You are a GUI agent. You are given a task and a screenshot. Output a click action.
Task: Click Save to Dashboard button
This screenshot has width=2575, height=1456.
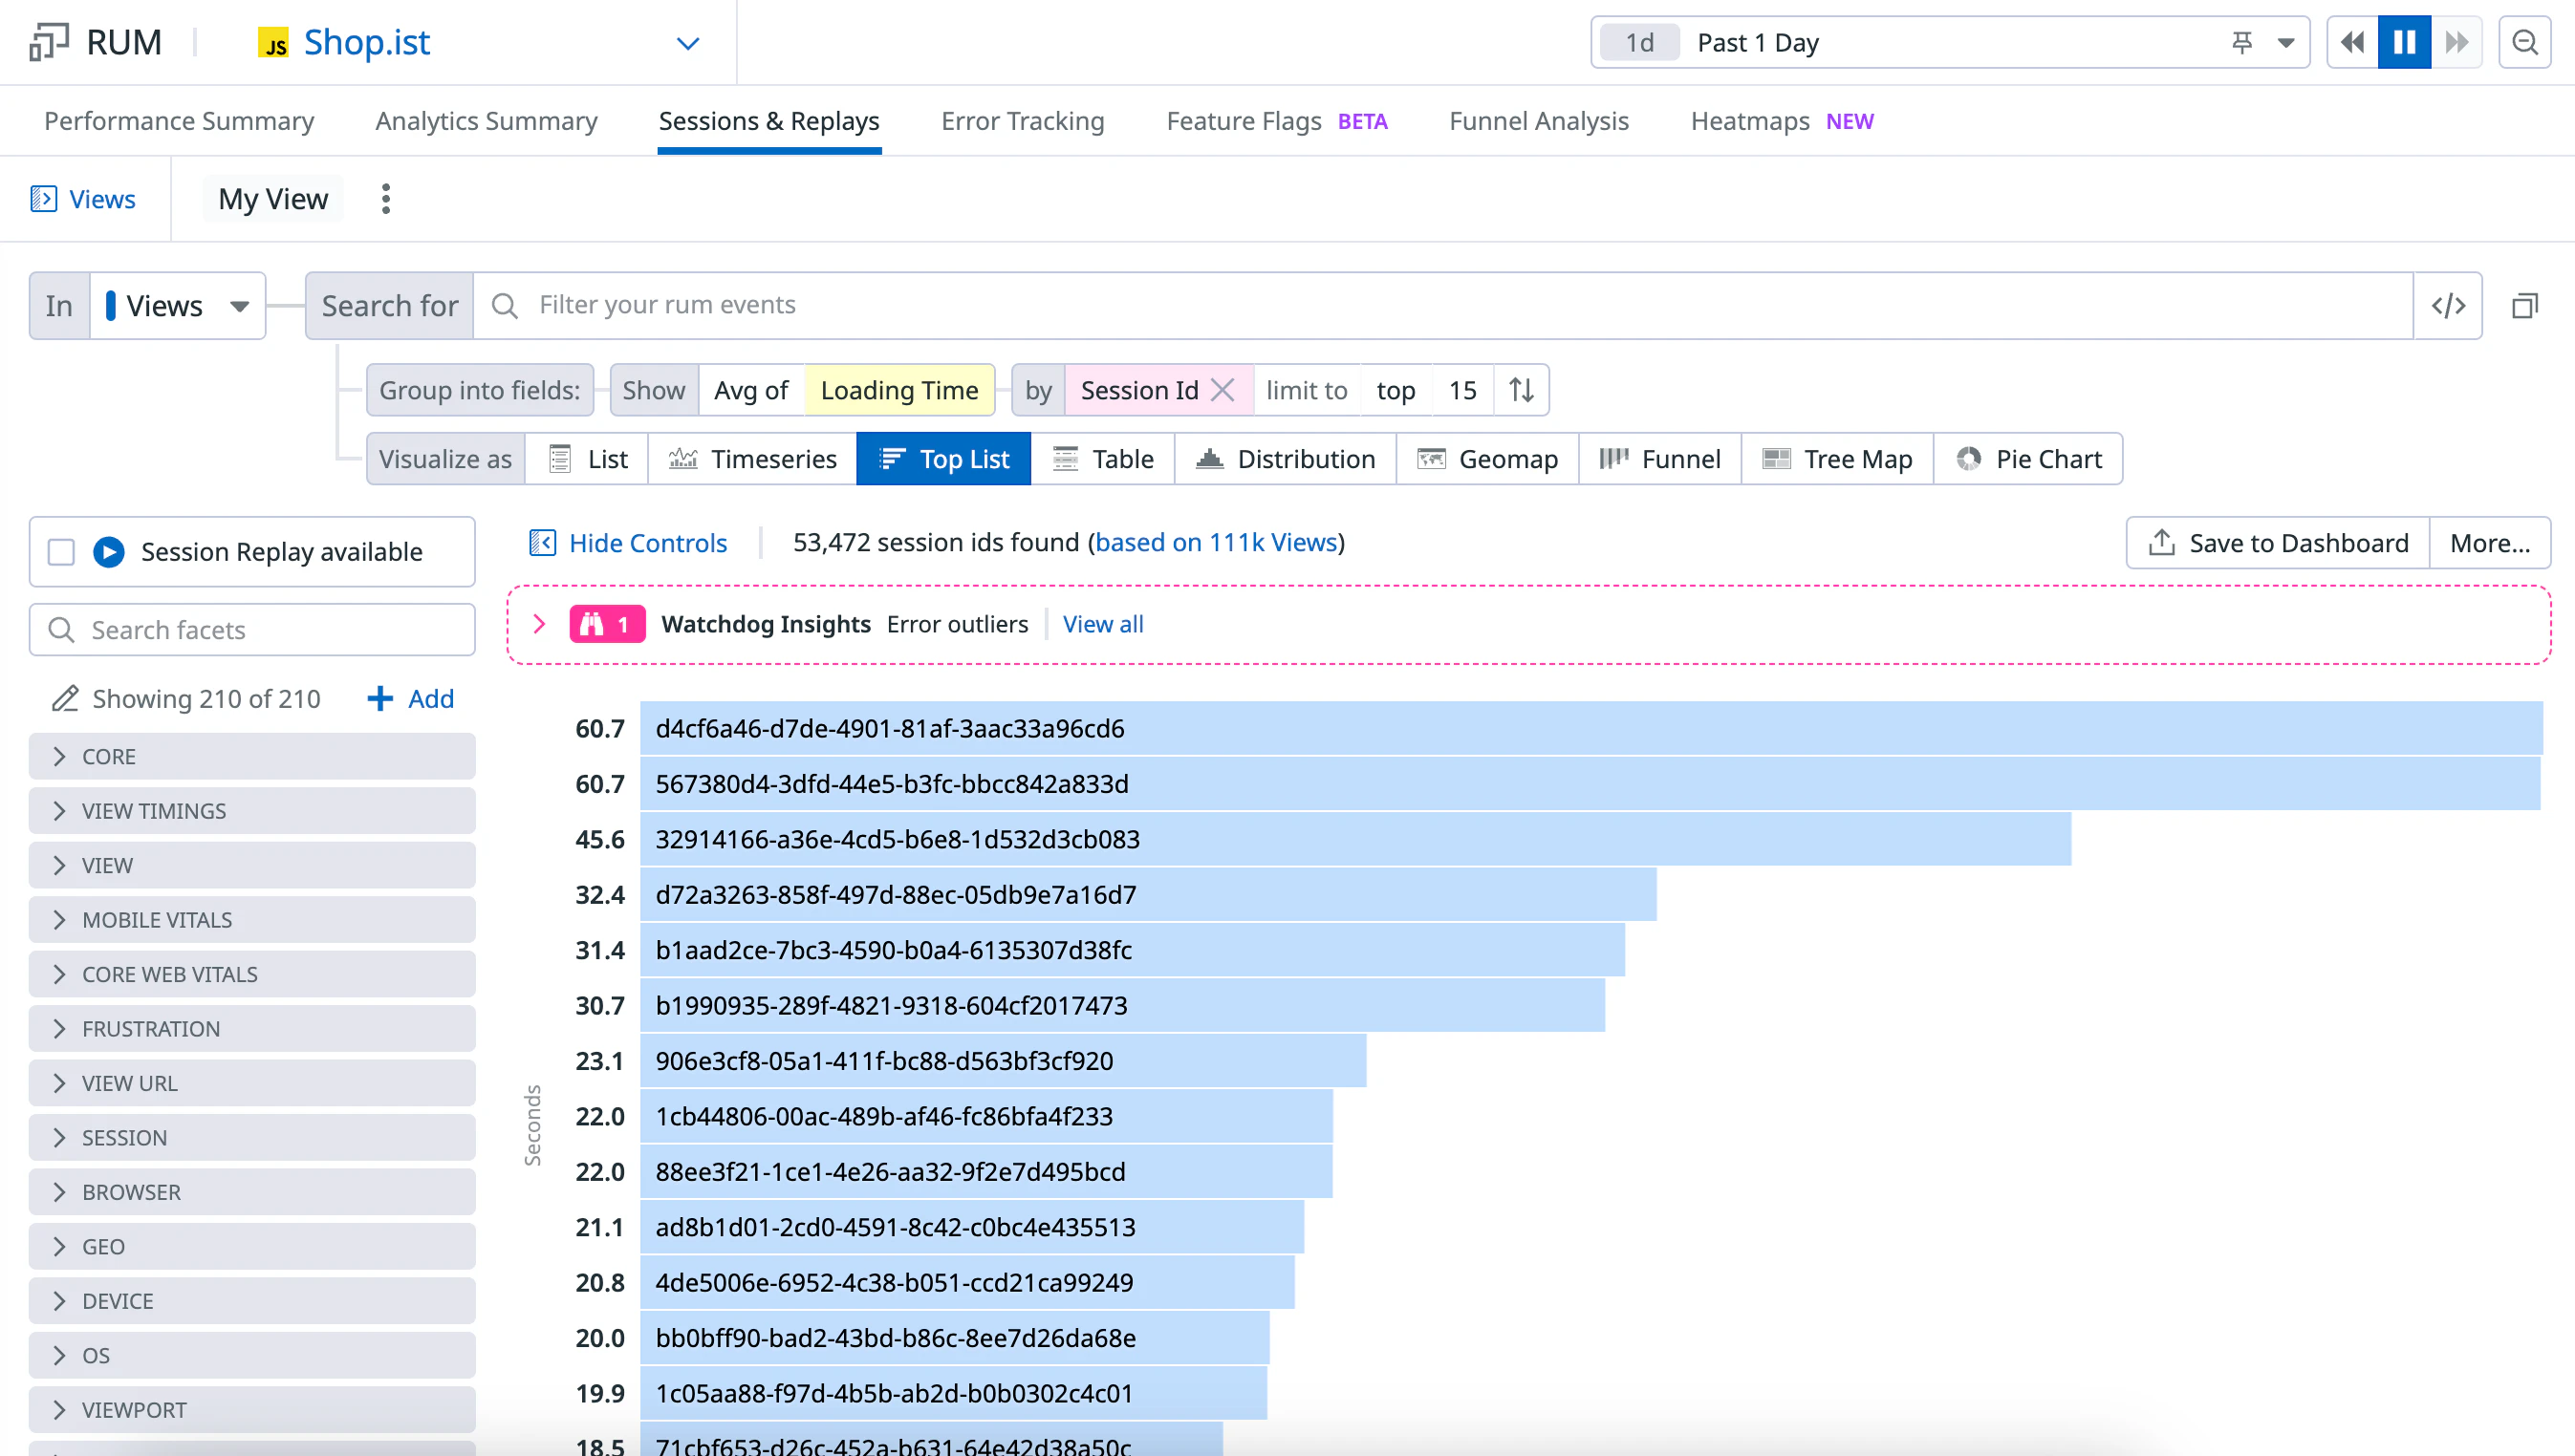click(2278, 543)
